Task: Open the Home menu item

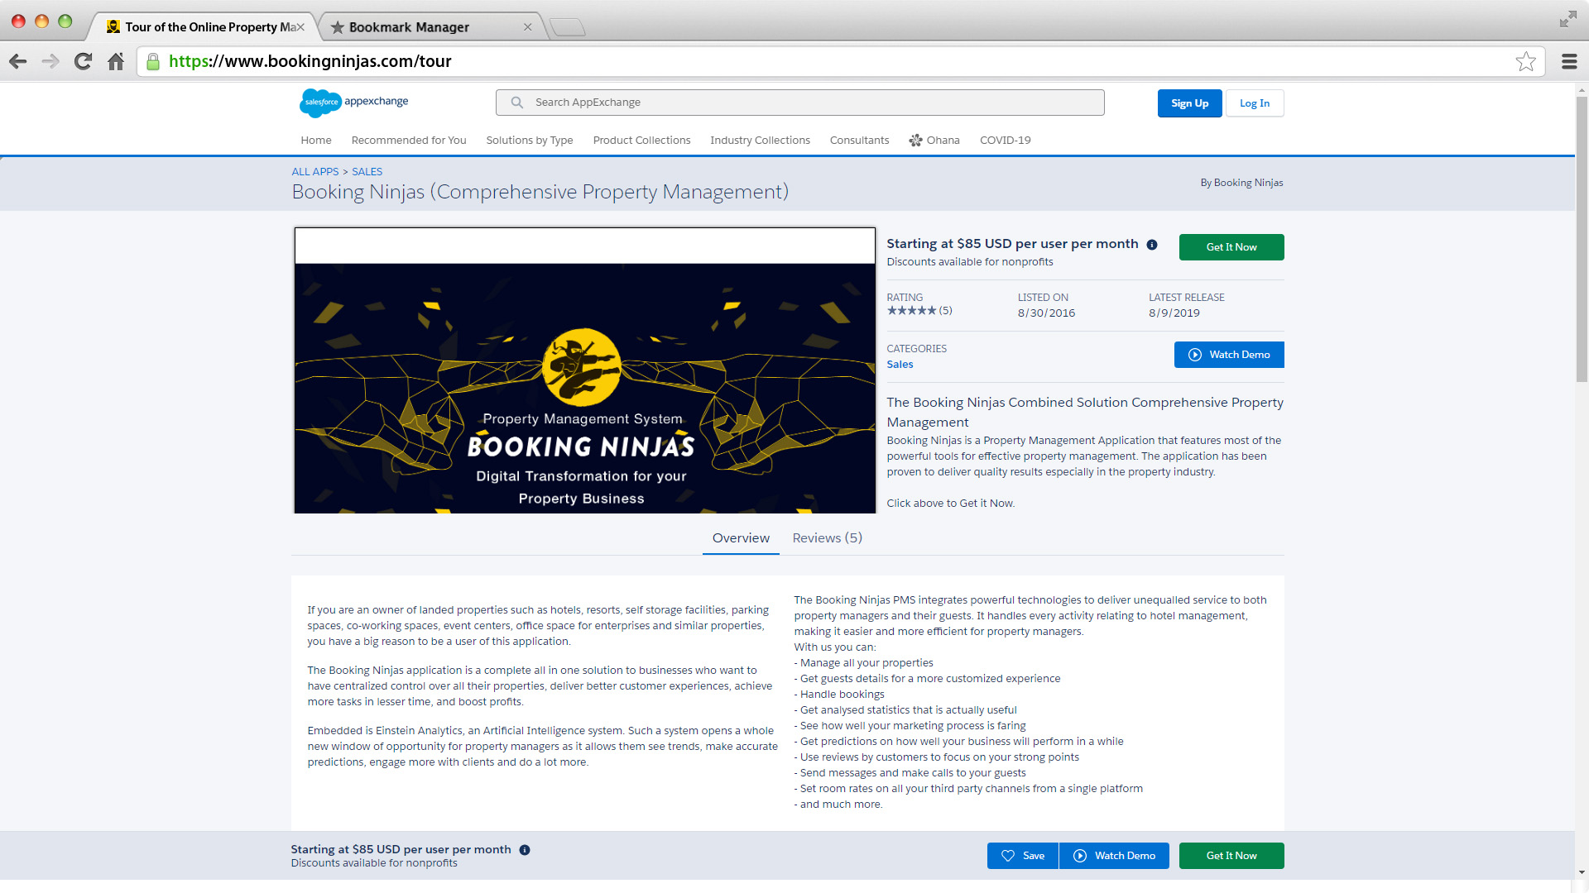Action: coord(316,141)
